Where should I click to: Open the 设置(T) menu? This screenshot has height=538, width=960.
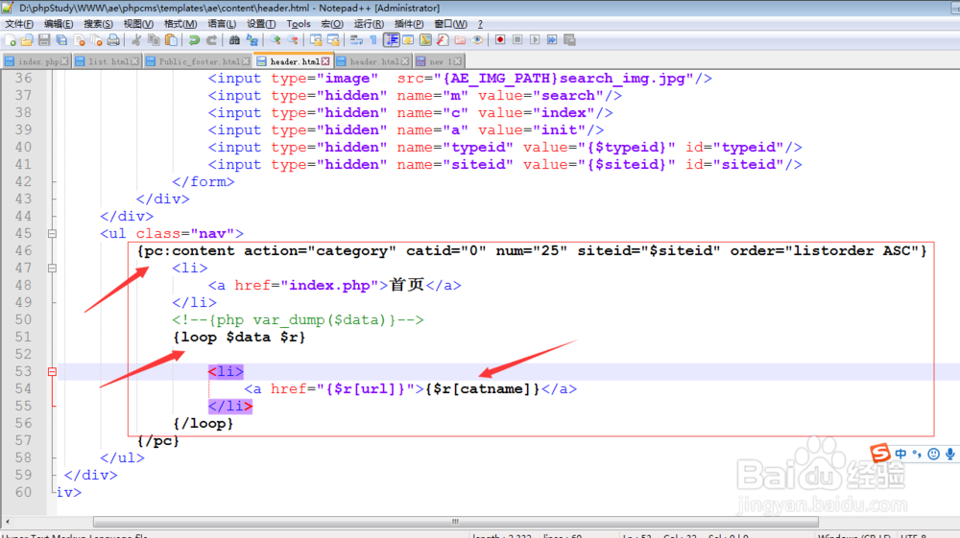[x=261, y=24]
